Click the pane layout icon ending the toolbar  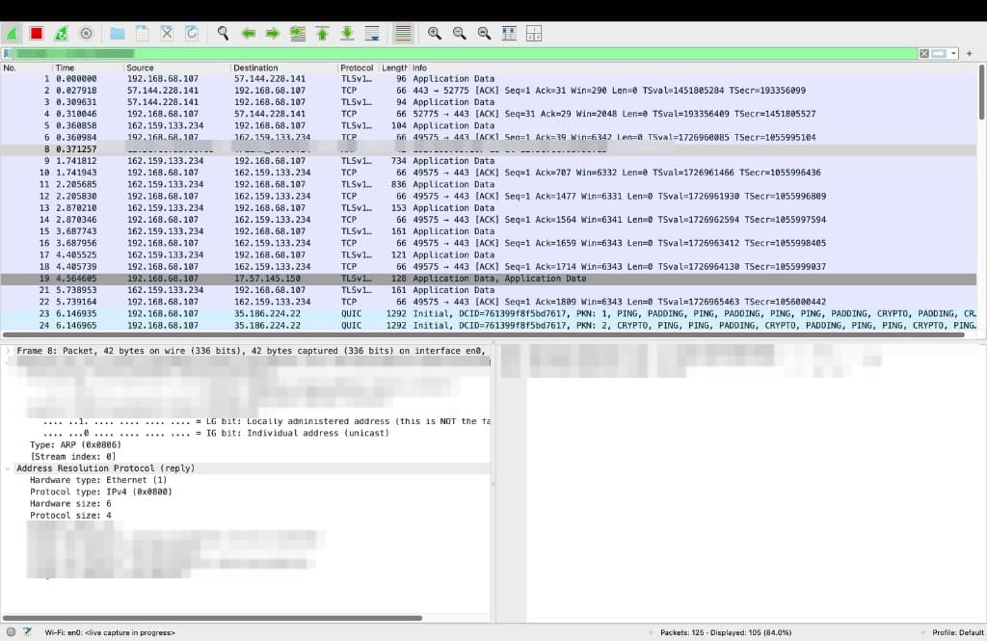pos(534,34)
